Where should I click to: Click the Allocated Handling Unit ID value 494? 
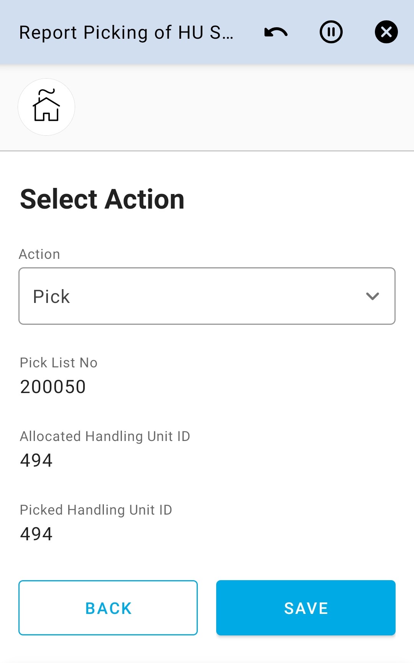coord(36,460)
